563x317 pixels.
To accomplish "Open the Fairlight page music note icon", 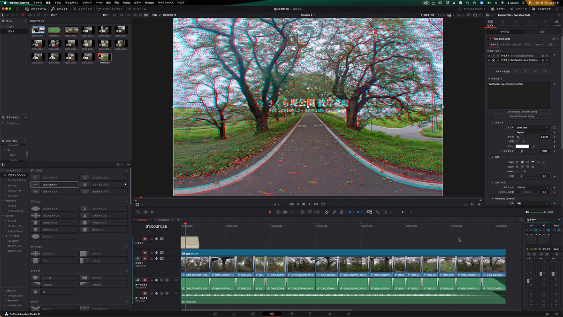I will pos(329,313).
